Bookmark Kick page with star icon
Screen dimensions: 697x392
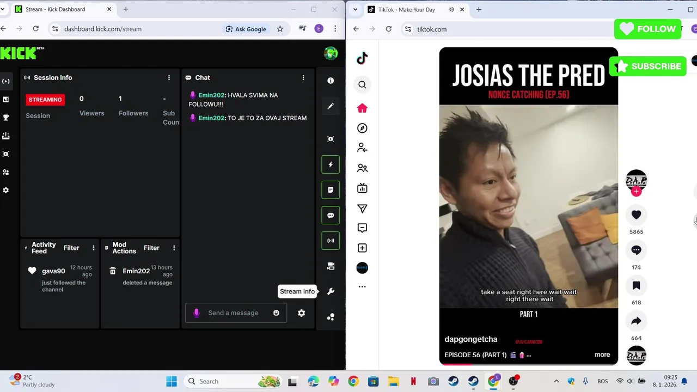click(280, 29)
